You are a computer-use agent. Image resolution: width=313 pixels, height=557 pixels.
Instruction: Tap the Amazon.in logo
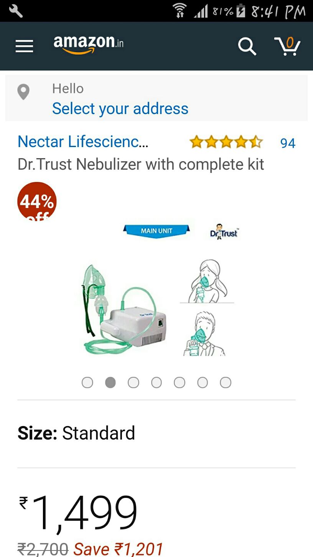[x=89, y=45]
